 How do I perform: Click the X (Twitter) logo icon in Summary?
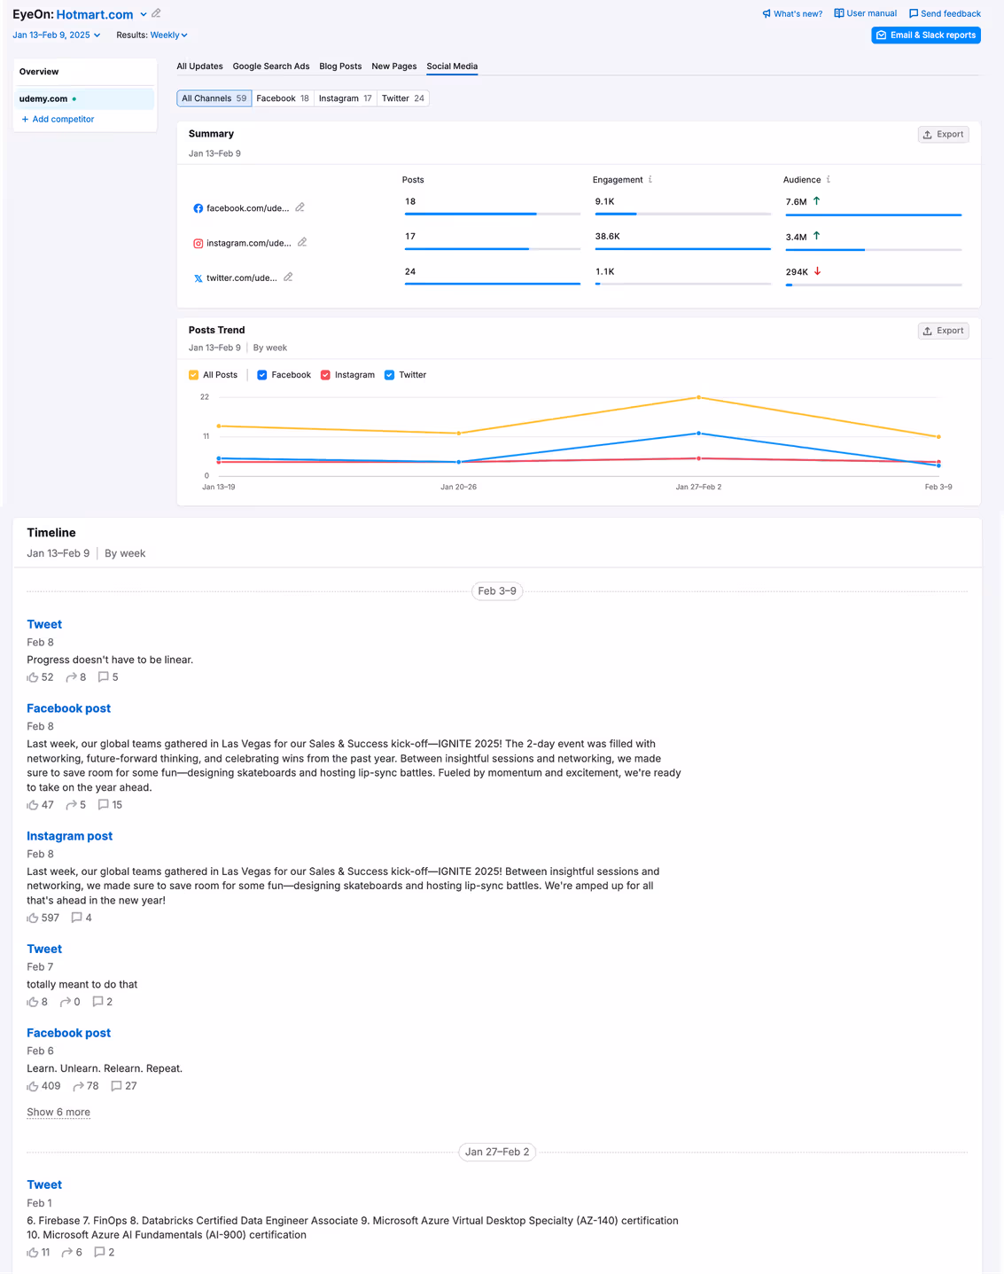pos(198,278)
